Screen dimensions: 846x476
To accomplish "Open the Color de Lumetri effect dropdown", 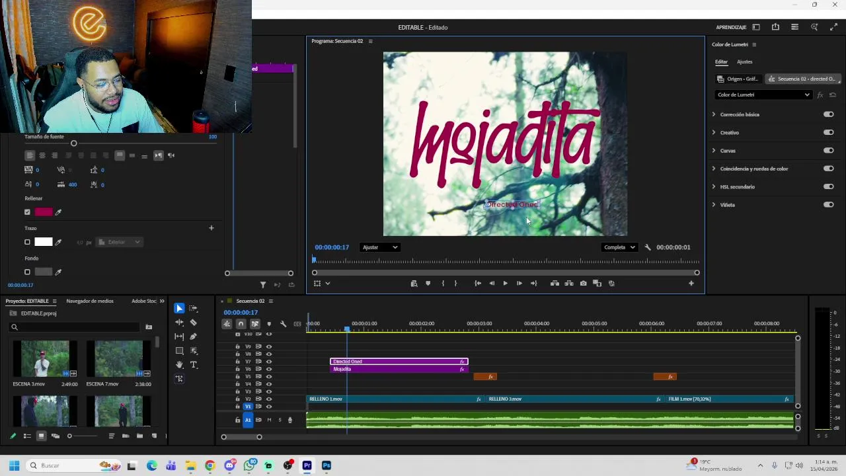I will click(x=763, y=95).
